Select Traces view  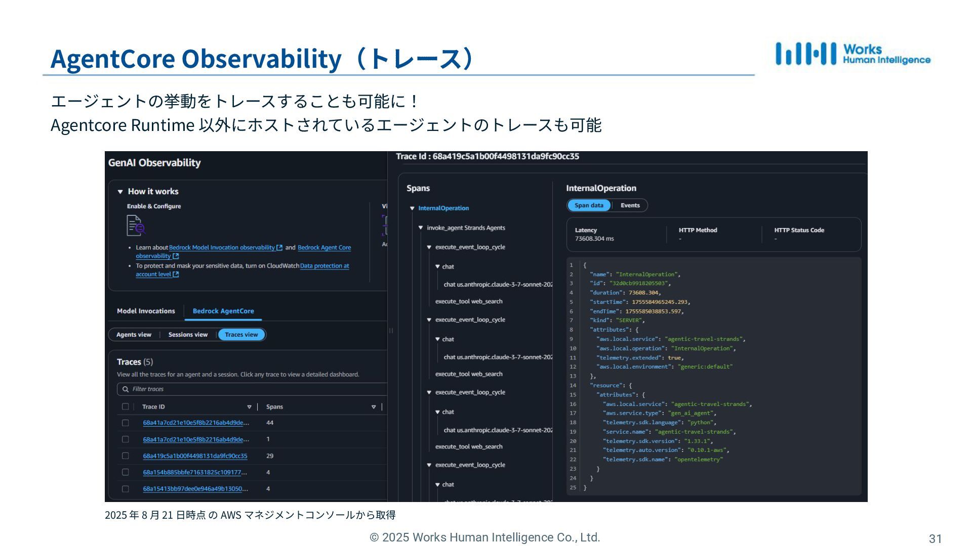(241, 335)
